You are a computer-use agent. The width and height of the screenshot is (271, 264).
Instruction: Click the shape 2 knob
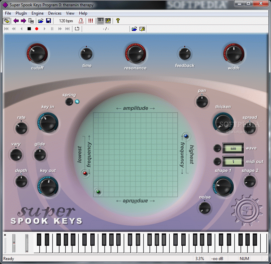(x=250, y=181)
